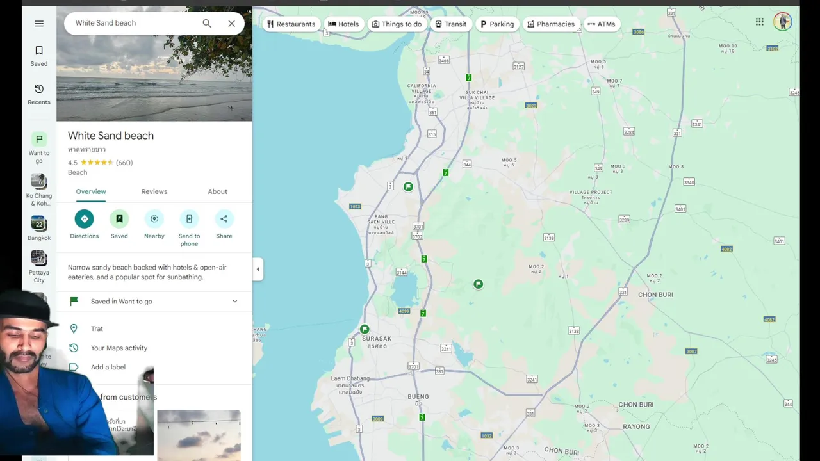Expand the Saved in Want to go dropdown
The image size is (820, 461).
(154, 302)
